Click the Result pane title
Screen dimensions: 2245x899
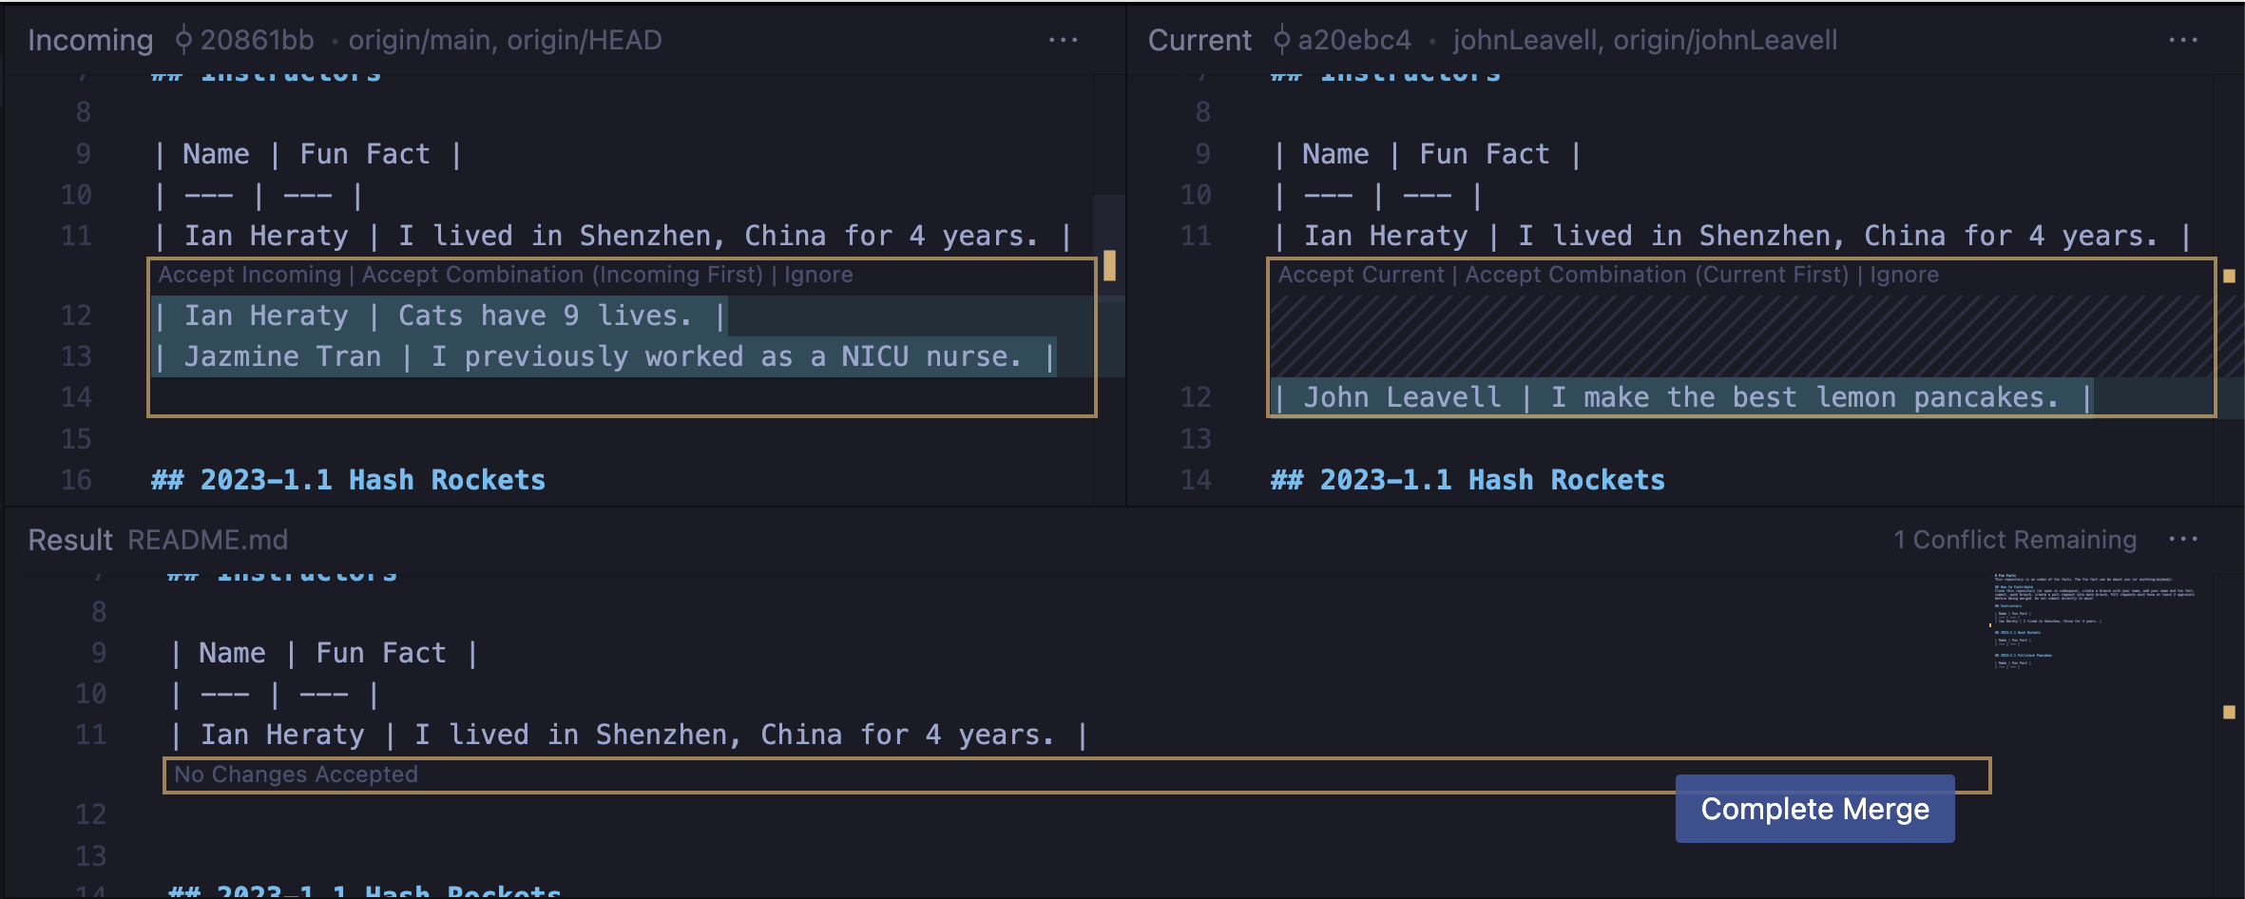point(70,540)
